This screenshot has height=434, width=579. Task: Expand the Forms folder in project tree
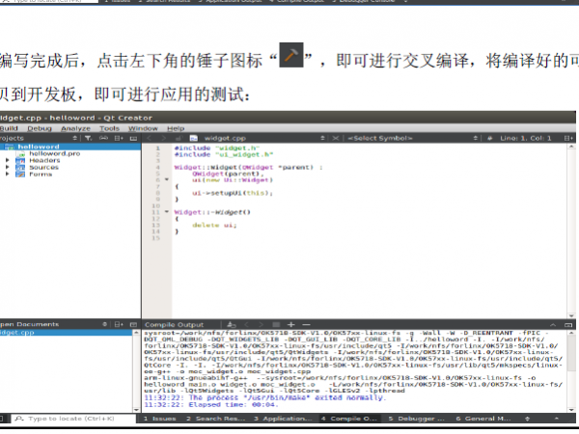[8, 174]
